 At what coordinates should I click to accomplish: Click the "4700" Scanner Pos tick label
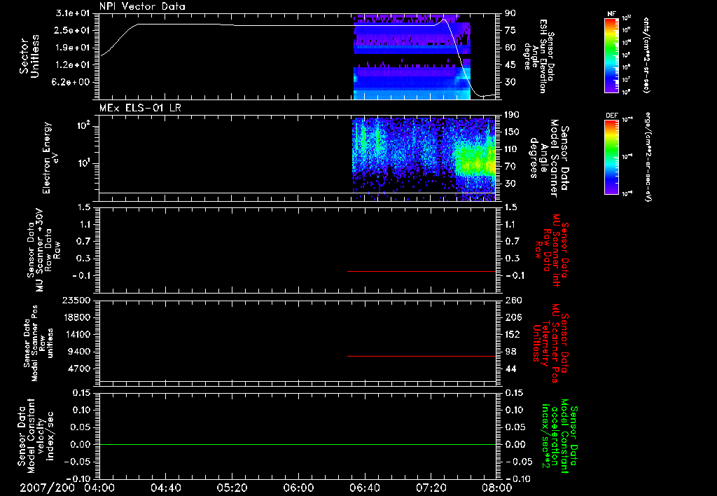(79, 368)
